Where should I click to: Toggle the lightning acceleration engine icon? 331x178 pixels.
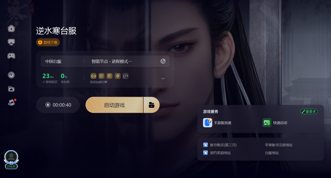click(118, 76)
